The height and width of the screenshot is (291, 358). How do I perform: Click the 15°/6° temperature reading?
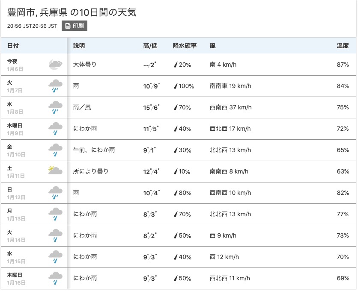pos(151,108)
